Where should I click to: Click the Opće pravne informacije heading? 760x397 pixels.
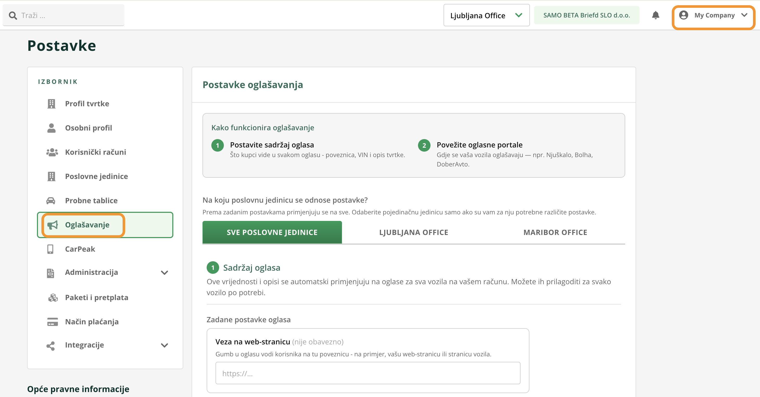78,389
